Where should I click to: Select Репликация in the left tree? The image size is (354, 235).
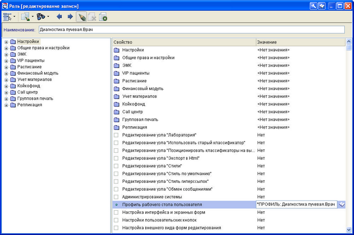coord(29,105)
